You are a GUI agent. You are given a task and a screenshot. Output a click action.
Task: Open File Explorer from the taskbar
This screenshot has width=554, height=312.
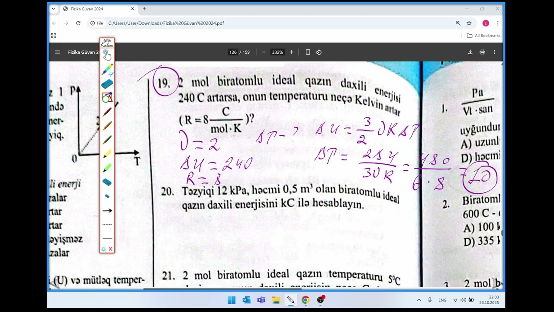pos(276,300)
